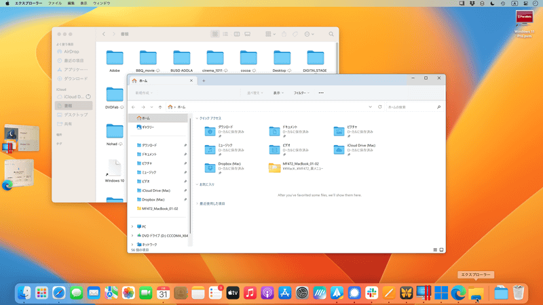Screen dimensions: 543x305
Task: Open Microsoft Edge in the Dock
Action: point(458,293)
